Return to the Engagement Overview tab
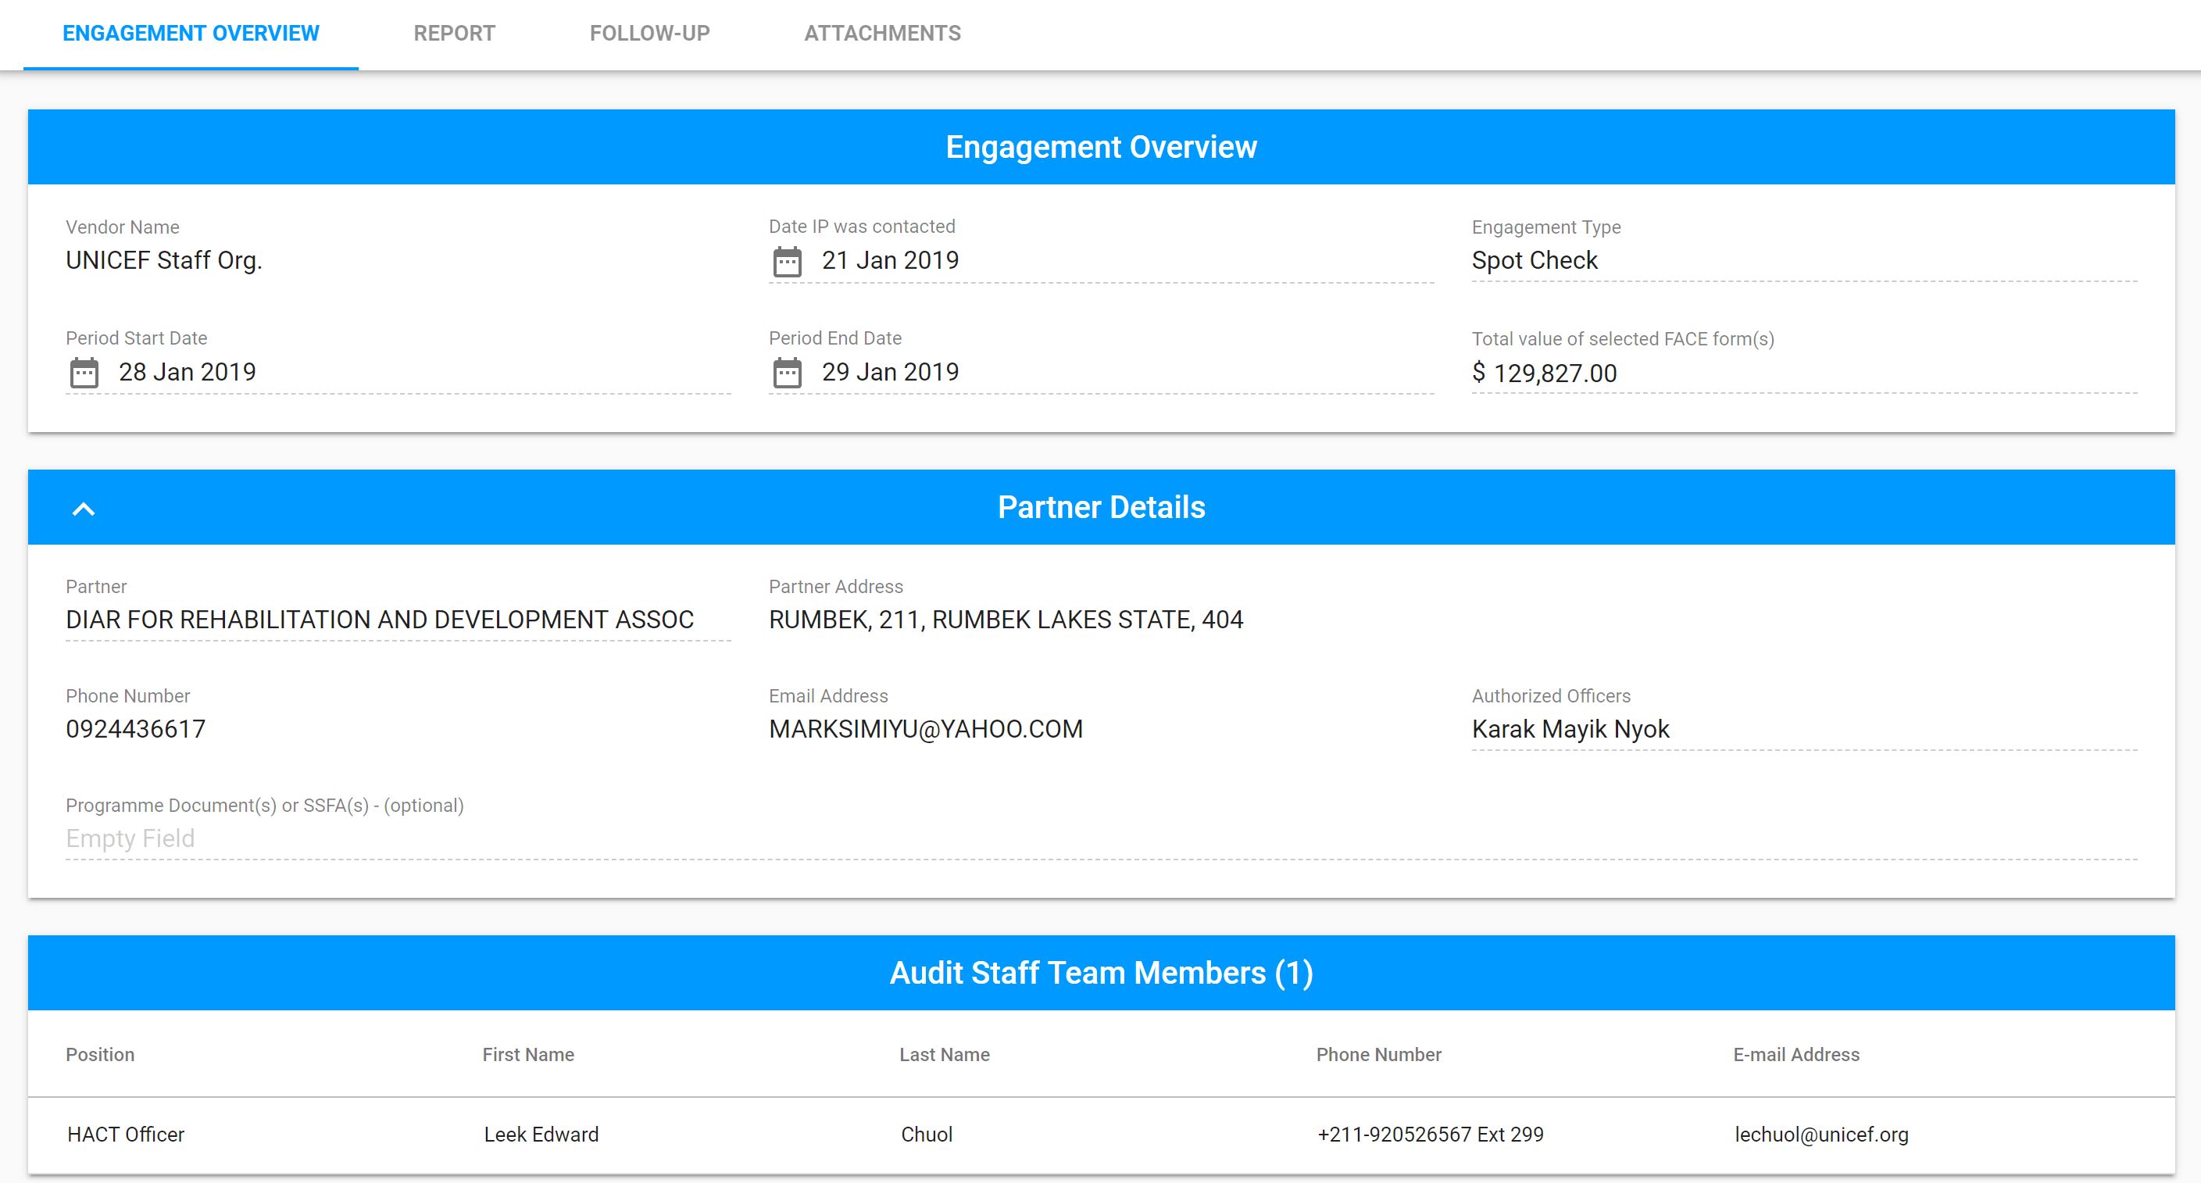Screen dimensions: 2201x1183 [190, 34]
